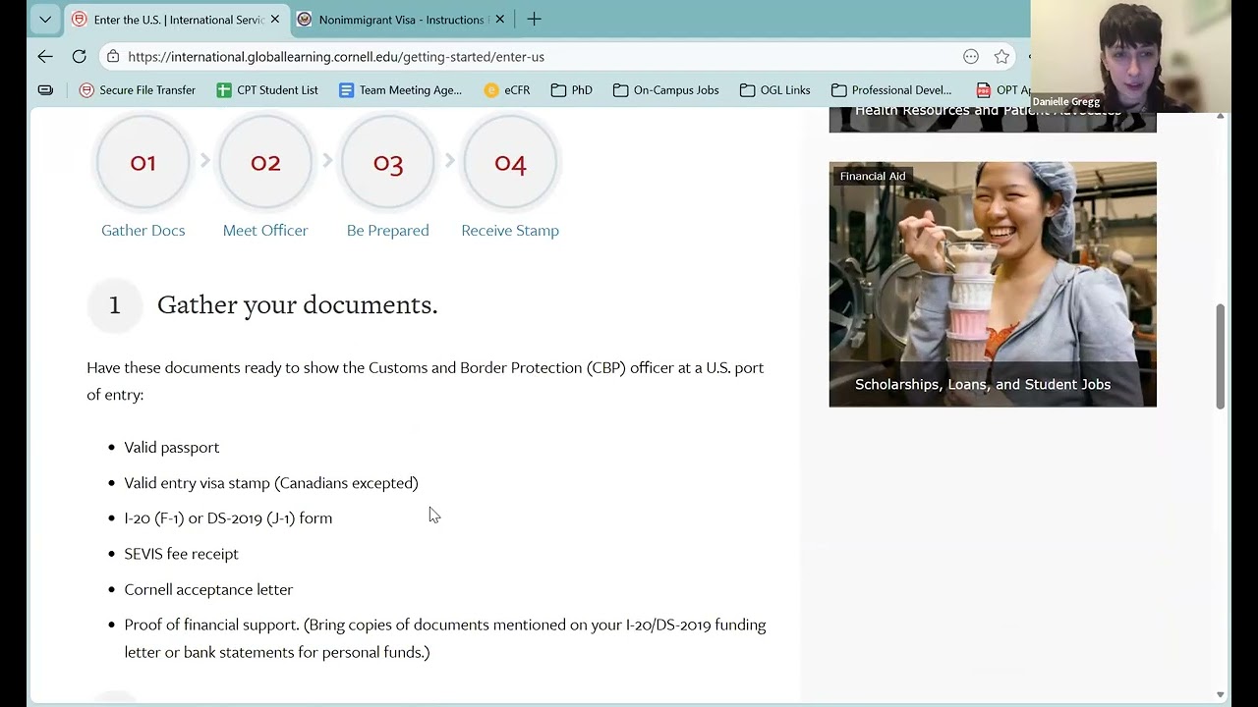Expand the Professional Devel... bookmark folder
This screenshot has width=1258, height=707.
891,90
